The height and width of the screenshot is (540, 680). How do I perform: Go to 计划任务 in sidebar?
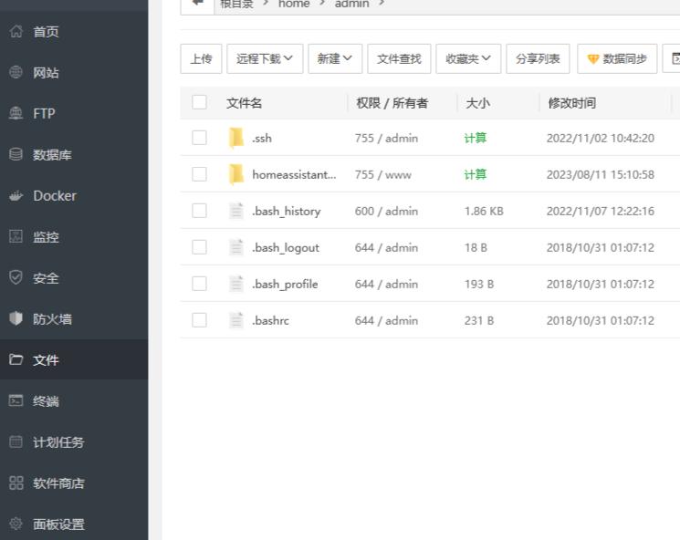coord(58,442)
